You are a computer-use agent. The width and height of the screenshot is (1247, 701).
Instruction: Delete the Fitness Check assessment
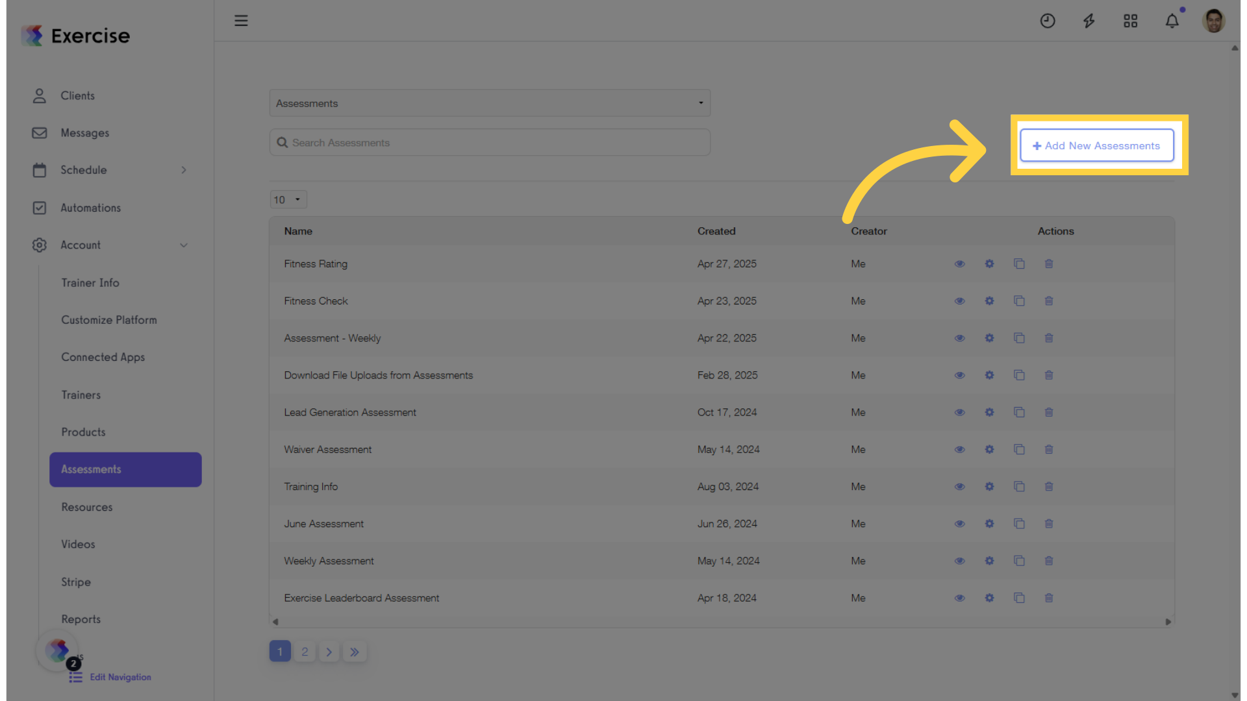1049,301
